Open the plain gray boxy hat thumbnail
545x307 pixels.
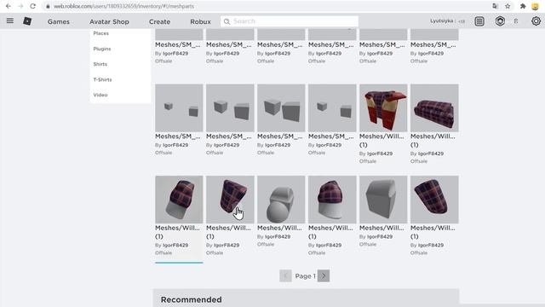click(383, 200)
